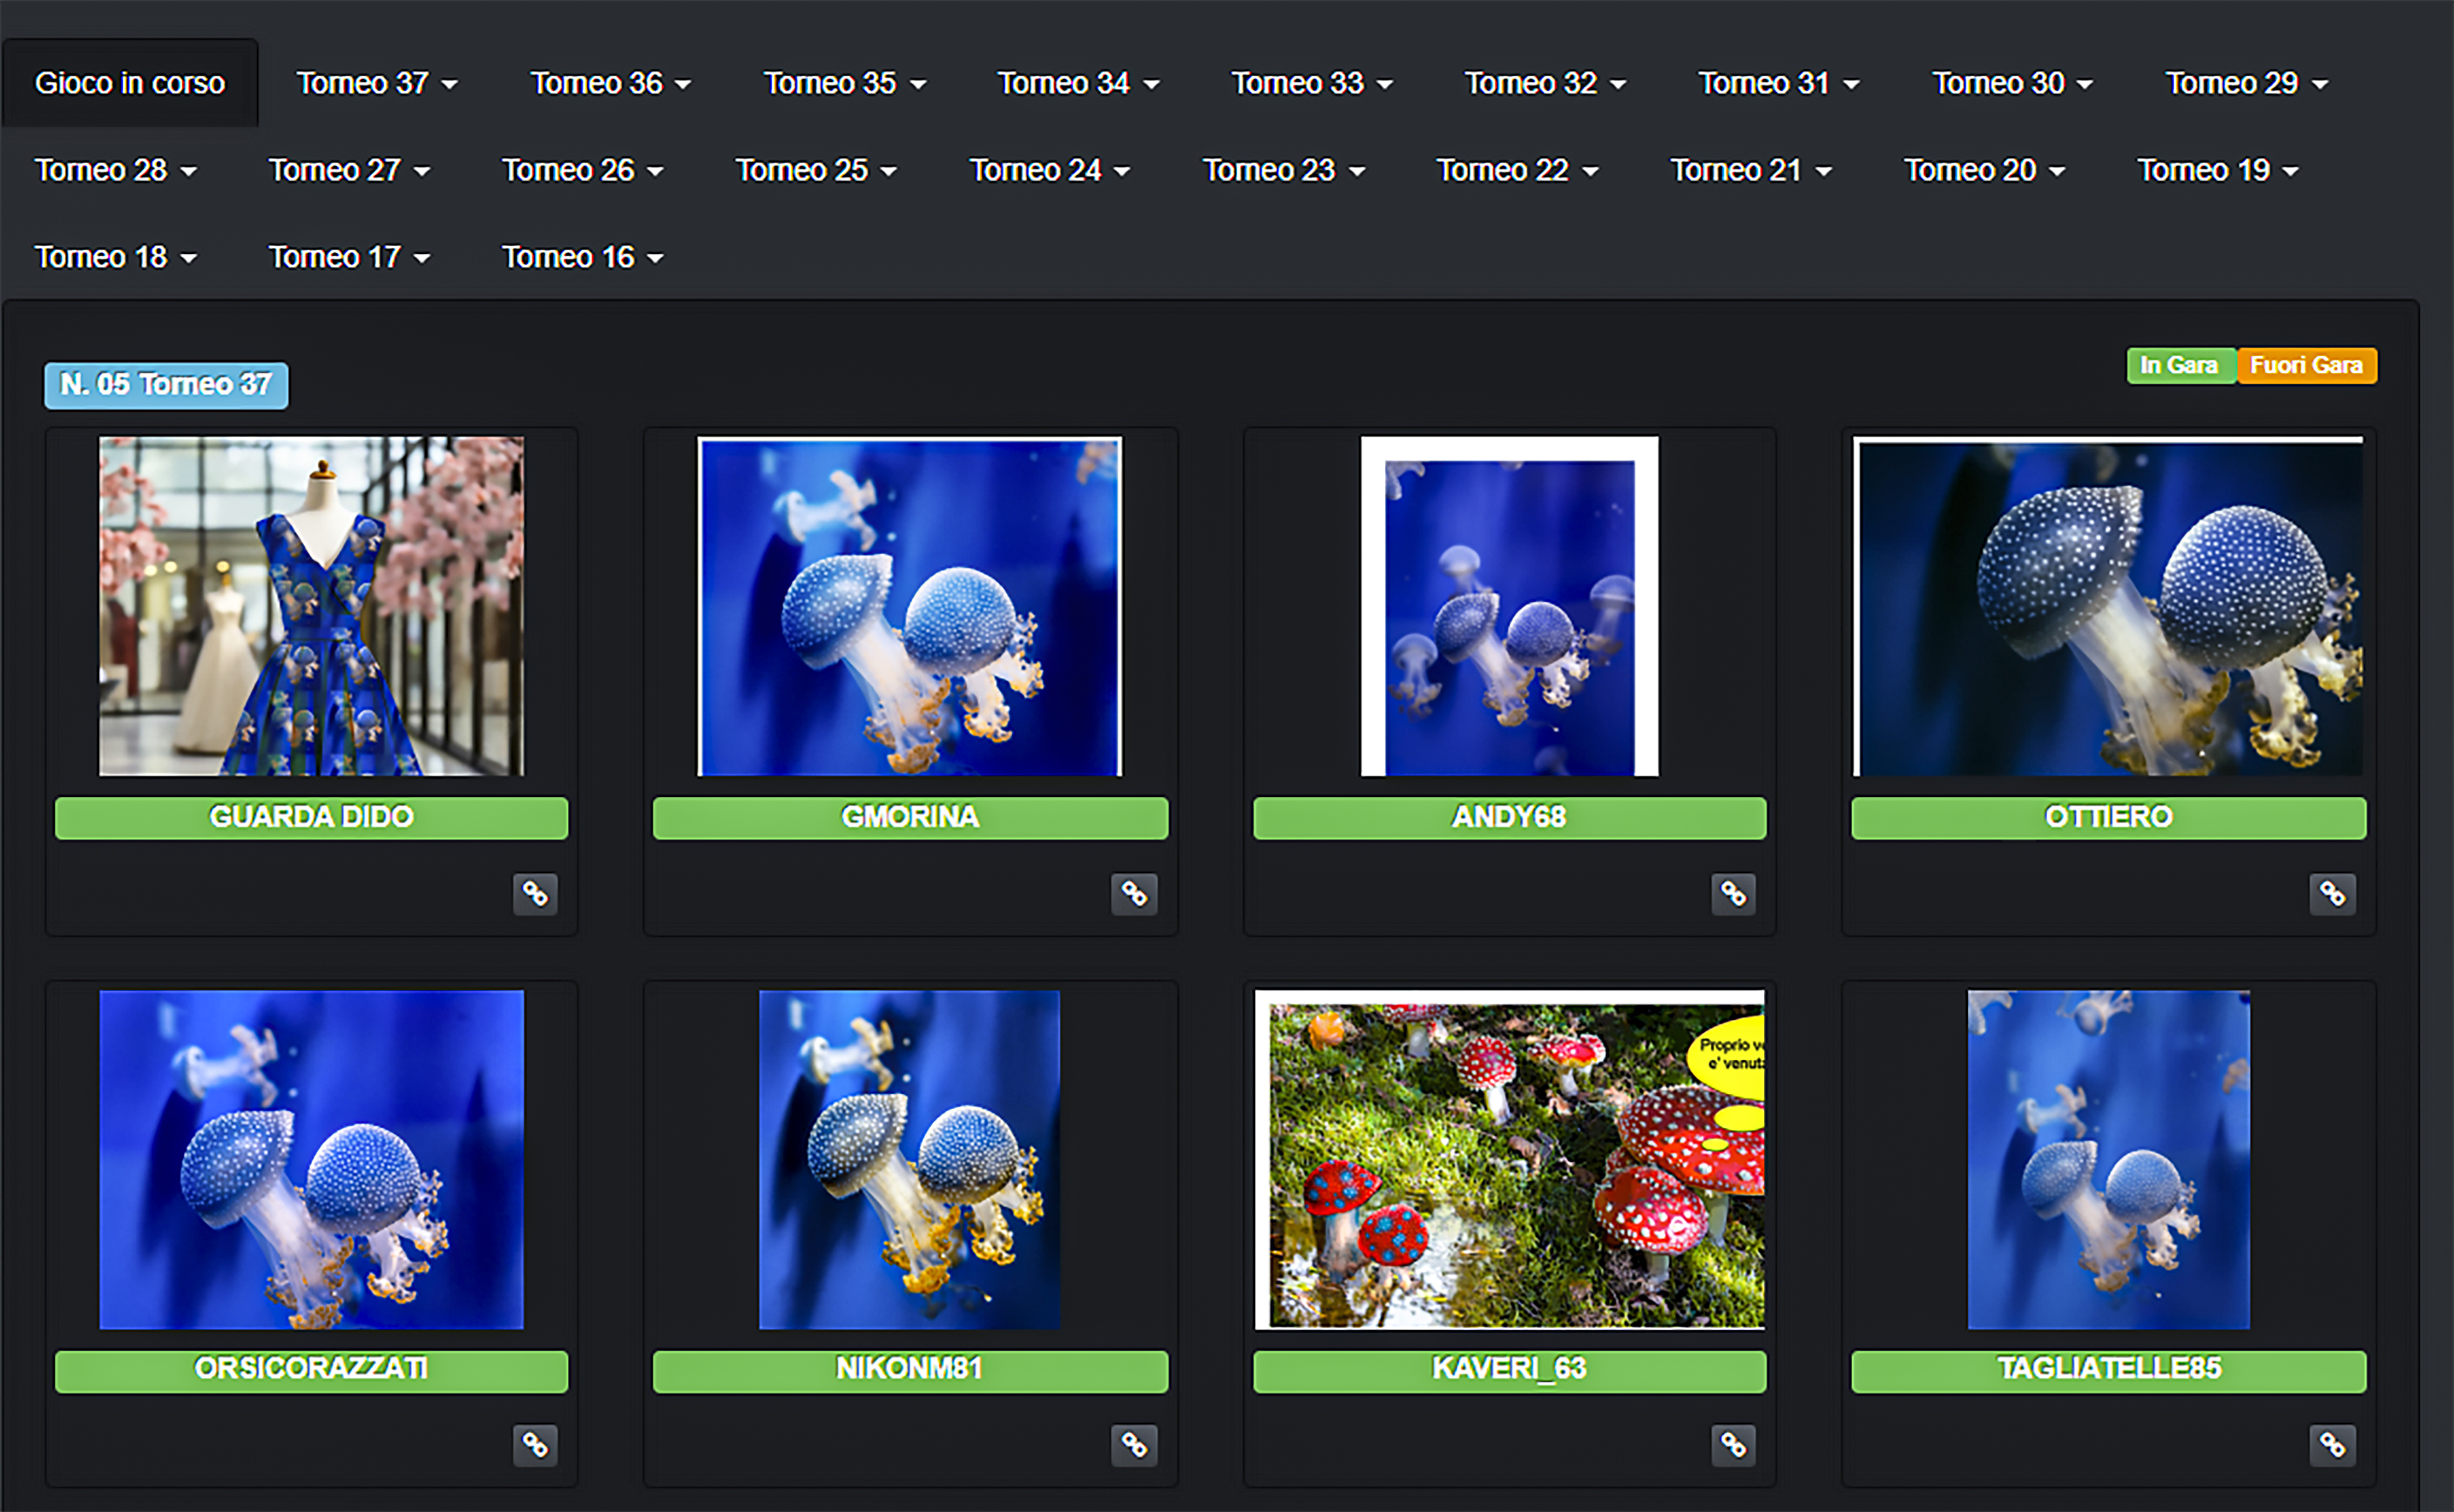Click link icon under ORSICORAZZATI card
This screenshot has width=2454, height=1512.
coord(535,1445)
